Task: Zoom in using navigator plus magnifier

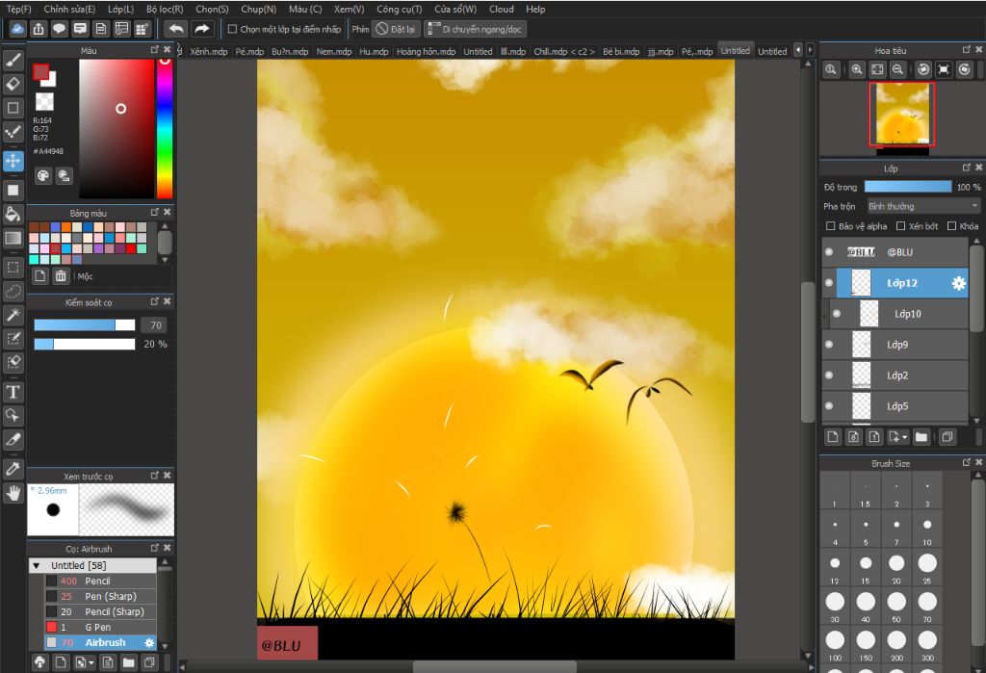Action: (x=856, y=70)
